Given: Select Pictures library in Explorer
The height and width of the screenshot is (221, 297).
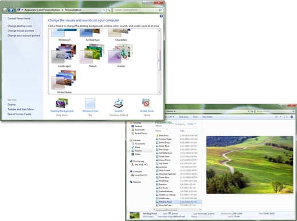Looking at the screenshot, I should point(137,151).
